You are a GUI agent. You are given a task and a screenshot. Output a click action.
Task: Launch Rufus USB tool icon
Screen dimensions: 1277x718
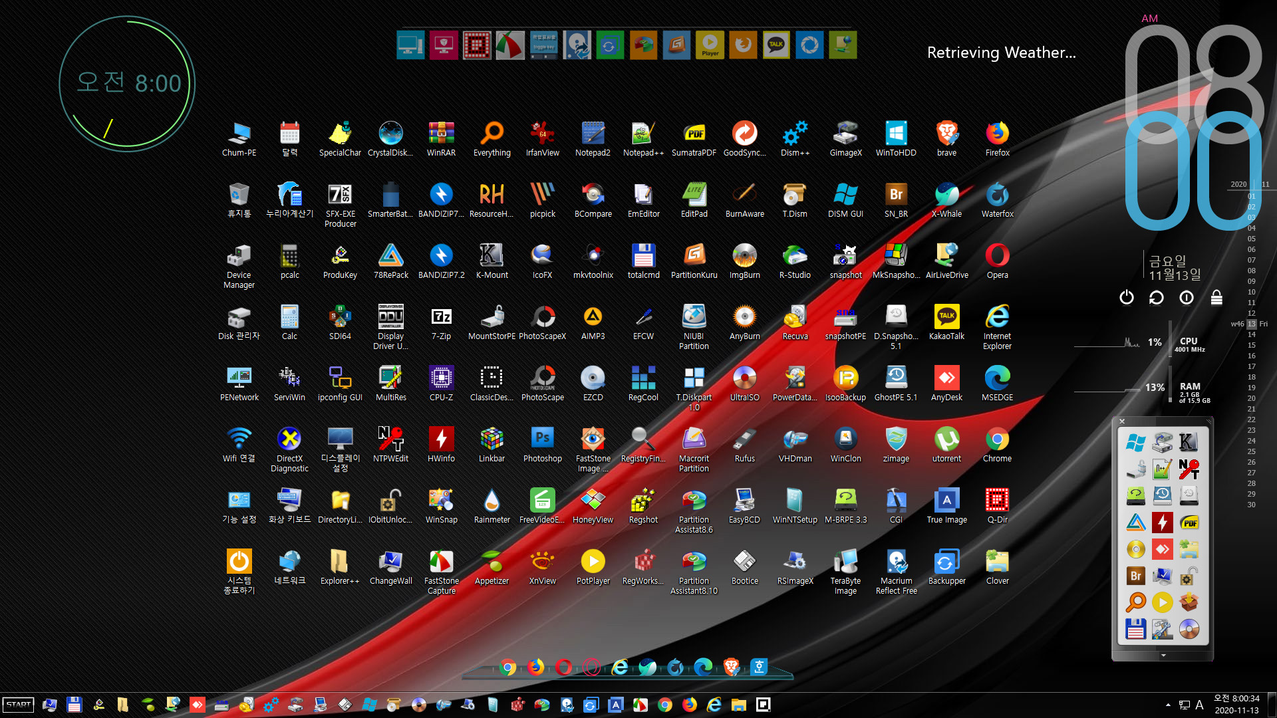coord(744,445)
